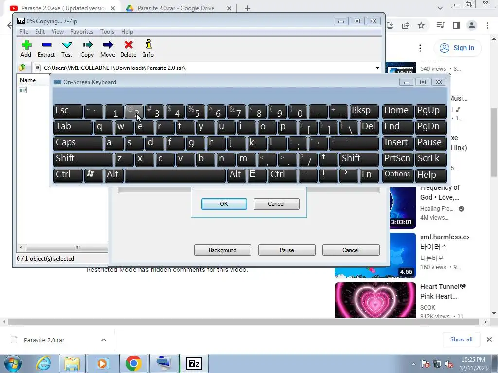The width and height of the screenshot is (498, 373).
Task: Click the left arrow key on keyboard
Action: [x=308, y=175]
